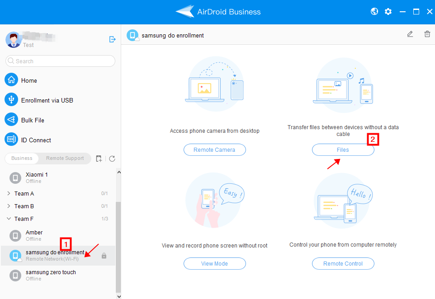The height and width of the screenshot is (299, 435).
Task: Switch to Remote Support mode
Action: (65, 159)
